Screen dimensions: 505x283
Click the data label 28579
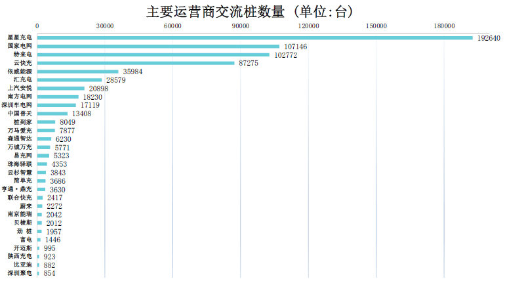(116, 80)
